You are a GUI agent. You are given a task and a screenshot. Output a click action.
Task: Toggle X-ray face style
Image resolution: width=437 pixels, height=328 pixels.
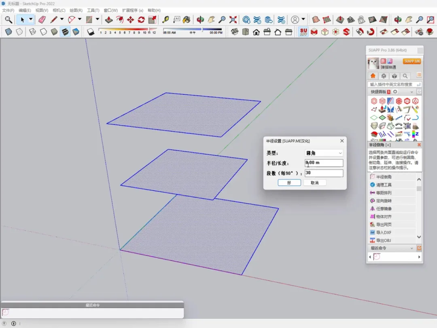[x=8, y=32]
